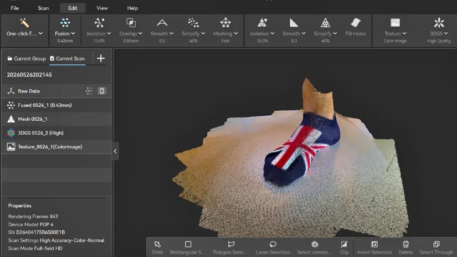
Task: Open the mesh Simplify dropdown arrow
Action: [335, 33]
